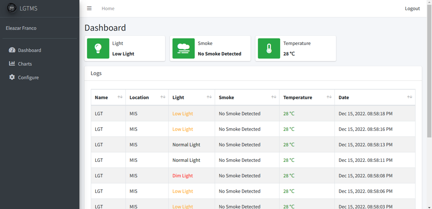Sort table by Location column arrows
The height and width of the screenshot is (209, 432).
tap(163, 97)
